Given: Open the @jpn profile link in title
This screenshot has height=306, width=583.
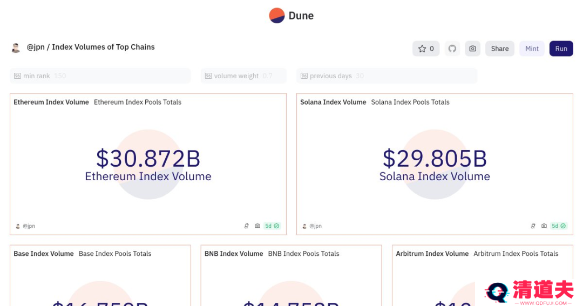Looking at the screenshot, I should point(36,47).
